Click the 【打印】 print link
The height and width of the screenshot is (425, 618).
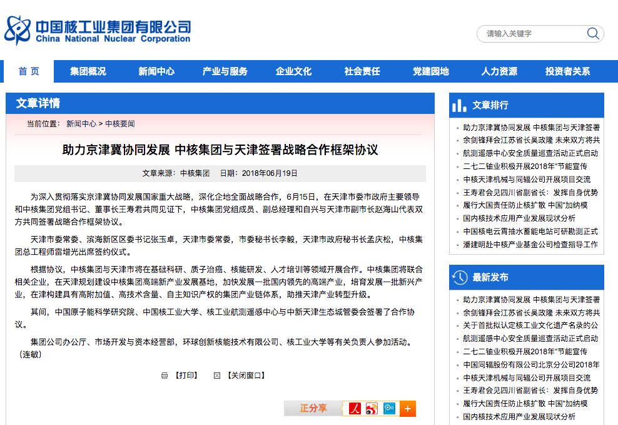(186, 376)
